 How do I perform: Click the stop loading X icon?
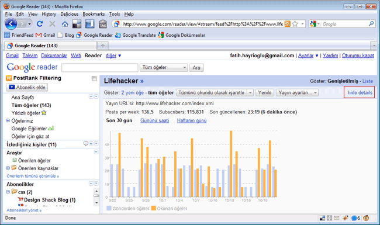point(52,24)
